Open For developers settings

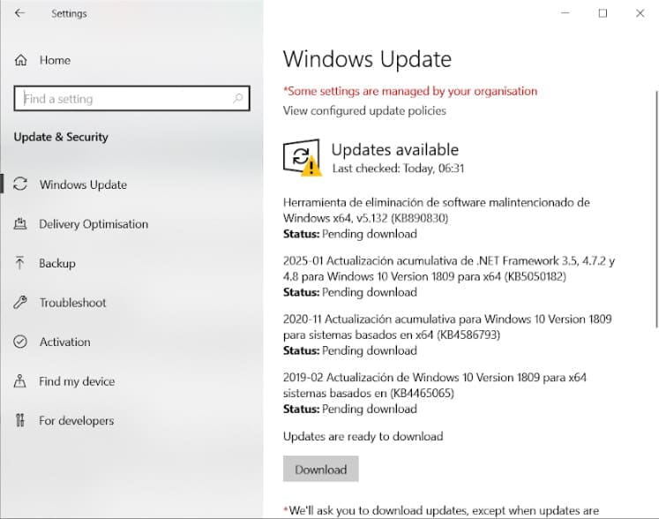76,420
